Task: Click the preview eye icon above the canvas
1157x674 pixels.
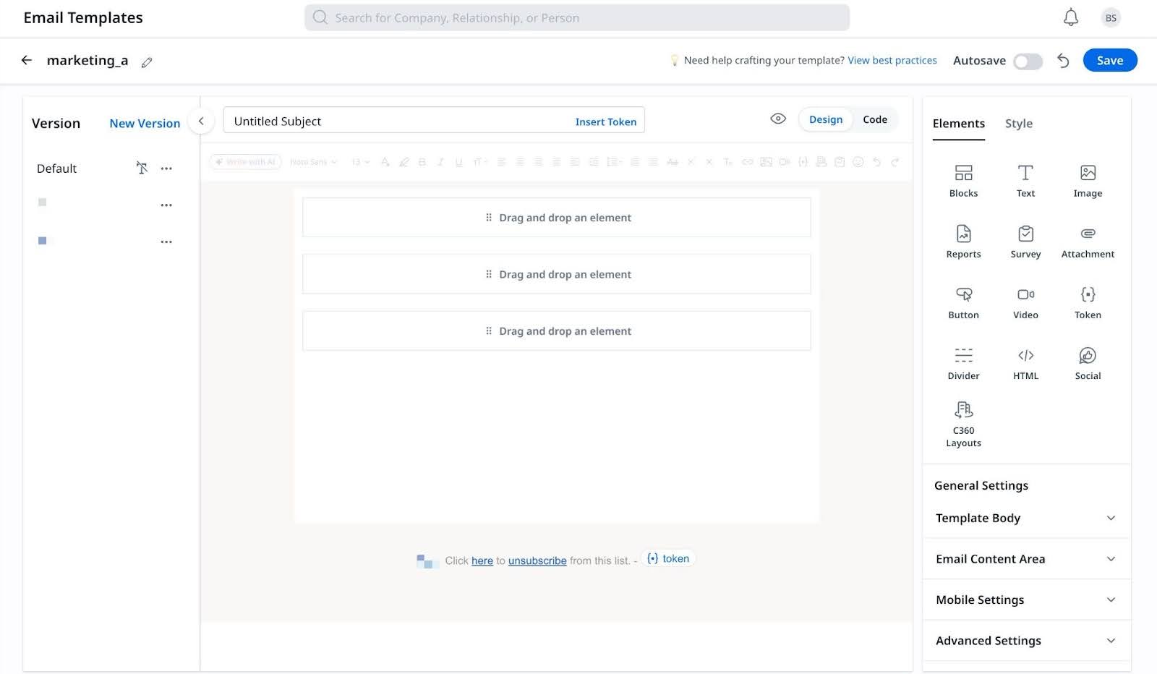Action: coord(777,119)
